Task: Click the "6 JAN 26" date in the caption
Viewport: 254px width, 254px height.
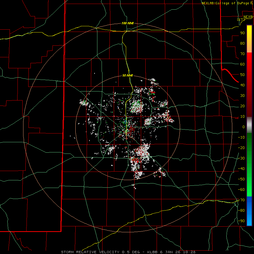Action: pyautogui.click(x=170, y=252)
